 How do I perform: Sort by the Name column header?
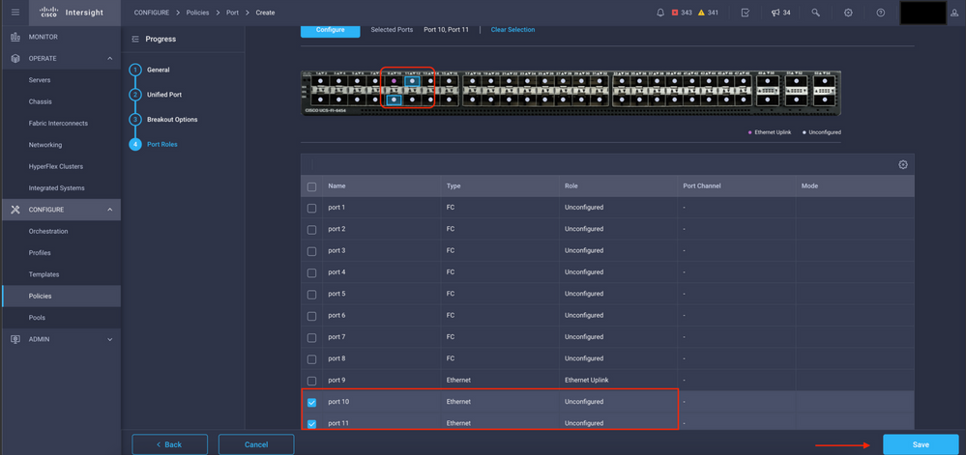coord(337,185)
